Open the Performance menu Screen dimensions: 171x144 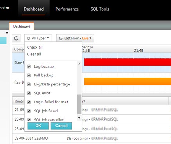pos(67,9)
